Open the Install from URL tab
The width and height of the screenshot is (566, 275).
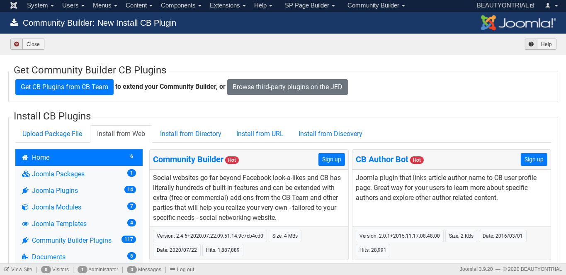260,134
